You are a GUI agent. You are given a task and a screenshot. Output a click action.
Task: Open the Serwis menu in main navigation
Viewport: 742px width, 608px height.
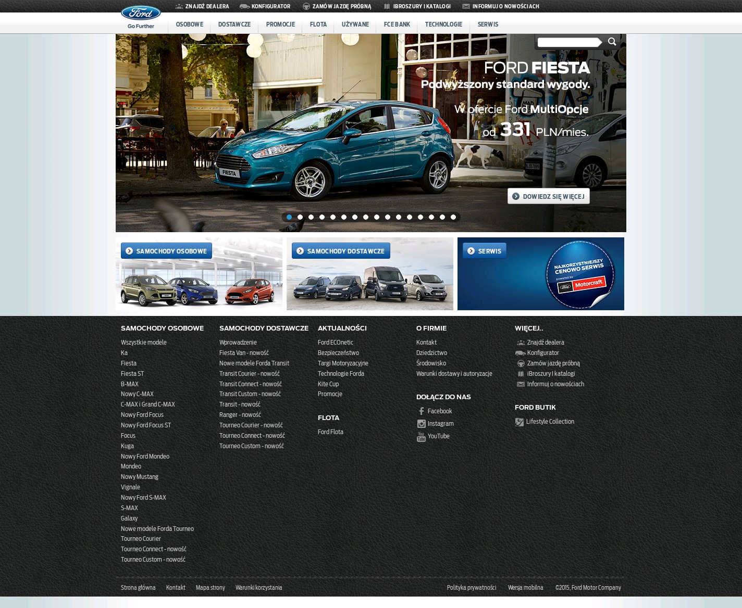point(488,24)
